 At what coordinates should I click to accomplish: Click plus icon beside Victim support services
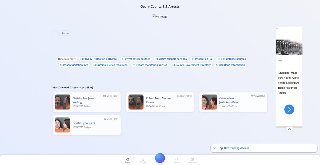click(157, 59)
